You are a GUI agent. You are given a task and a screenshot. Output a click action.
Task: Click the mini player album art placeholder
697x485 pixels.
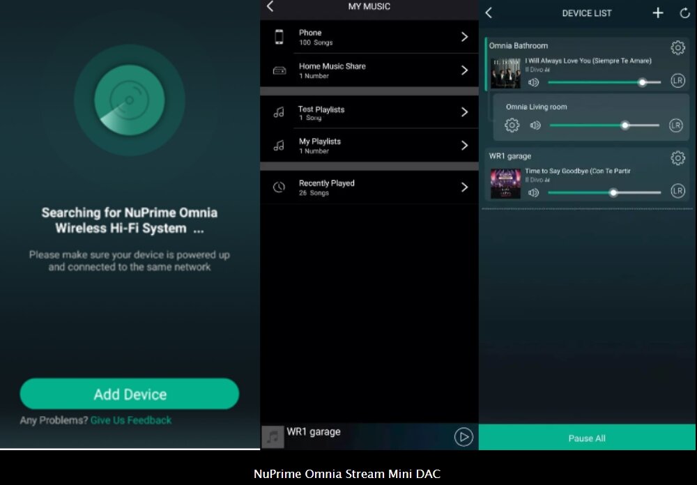(273, 437)
